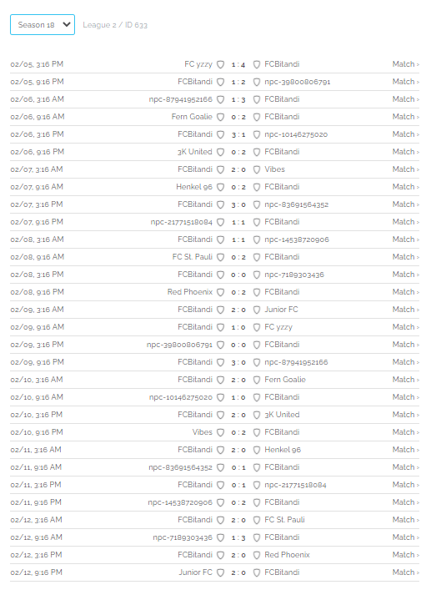Image resolution: width=436 pixels, height=600 pixels.
Task: Click FC yzzy shield icon in first row
Action: pyautogui.click(x=220, y=64)
